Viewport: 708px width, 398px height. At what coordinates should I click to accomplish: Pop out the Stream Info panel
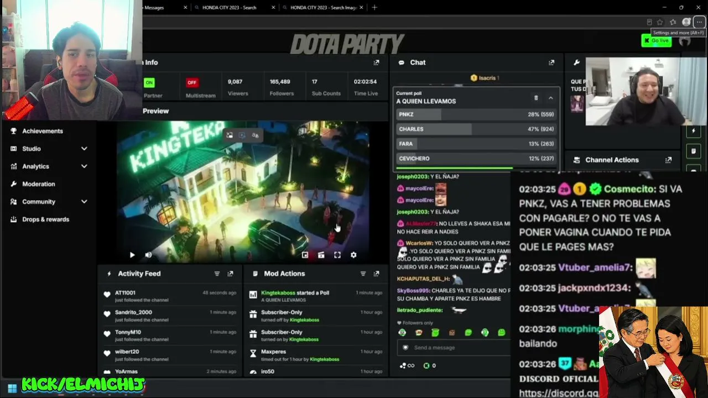click(376, 62)
